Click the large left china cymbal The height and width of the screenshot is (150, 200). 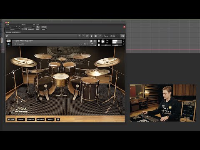pos(23,62)
